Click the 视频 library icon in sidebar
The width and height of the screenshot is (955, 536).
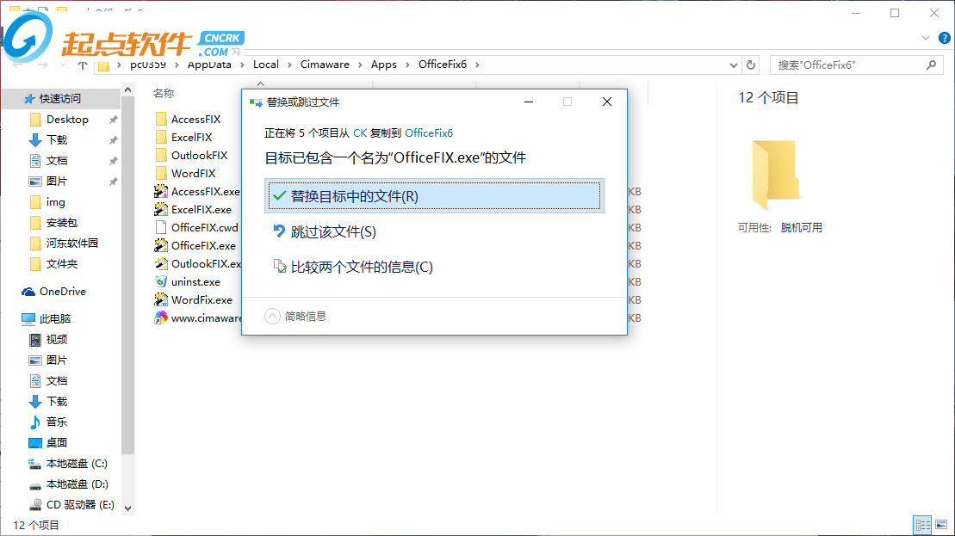(35, 340)
